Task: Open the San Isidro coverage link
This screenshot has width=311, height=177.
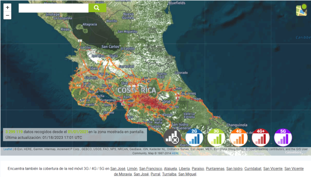Action: point(234,168)
